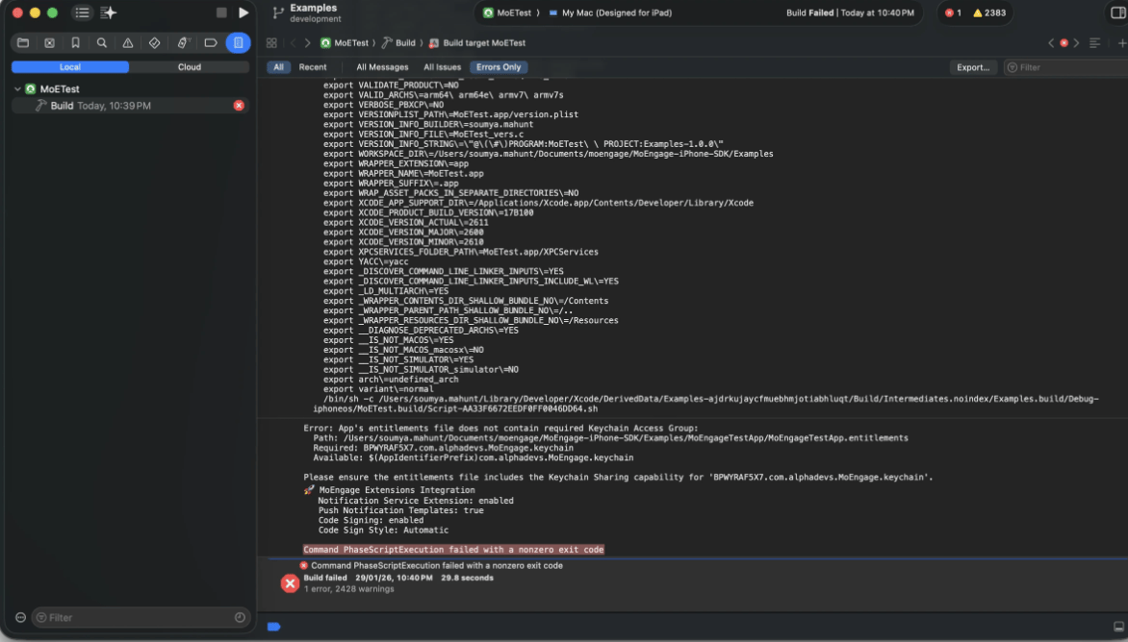Viewport: 1128px width, 642px height.
Task: Jump to previous issue arrow
Action: [x=1051, y=43]
